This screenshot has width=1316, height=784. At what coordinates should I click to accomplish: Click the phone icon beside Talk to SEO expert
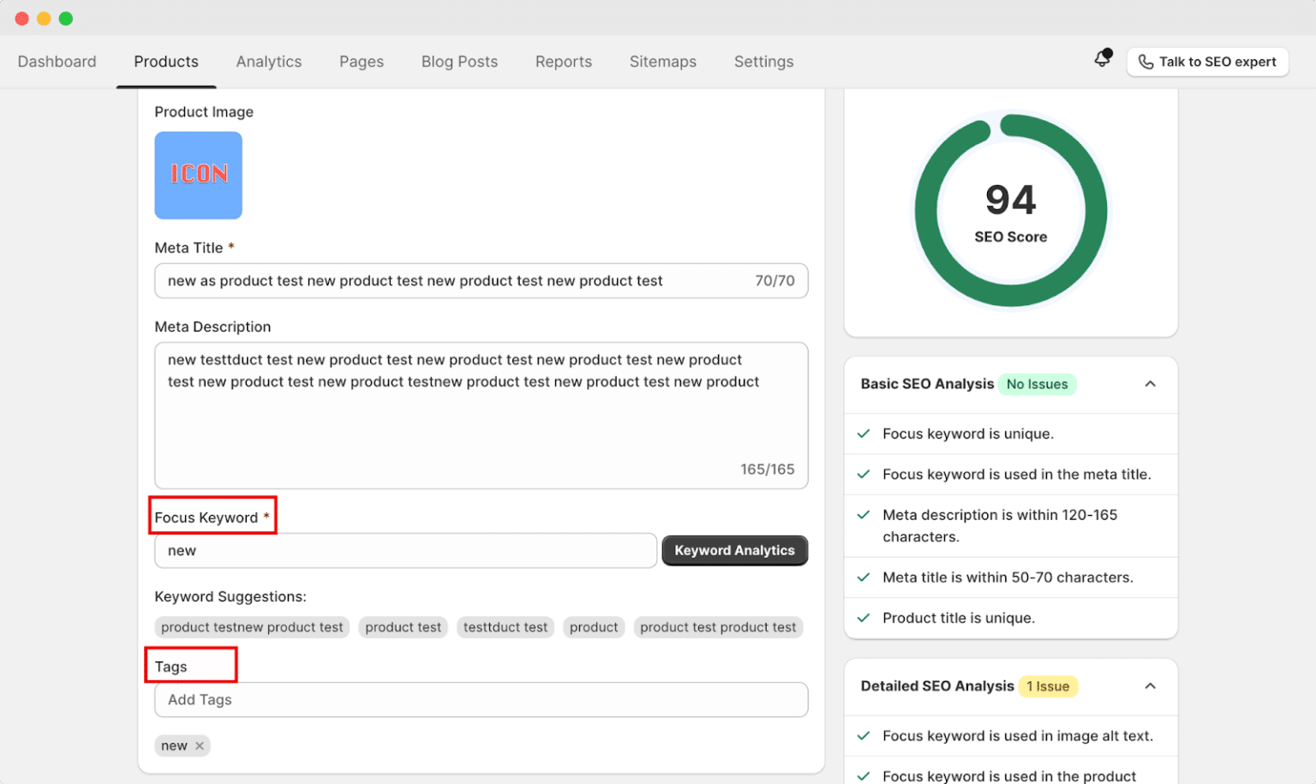(x=1146, y=62)
